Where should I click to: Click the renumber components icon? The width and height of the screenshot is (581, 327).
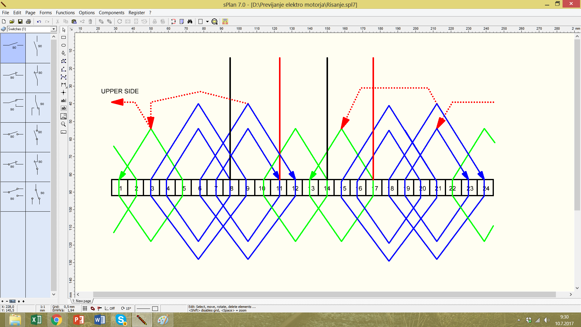click(173, 21)
